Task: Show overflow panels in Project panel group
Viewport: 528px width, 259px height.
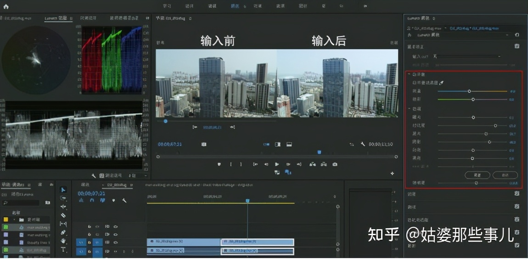Action: click(51, 185)
